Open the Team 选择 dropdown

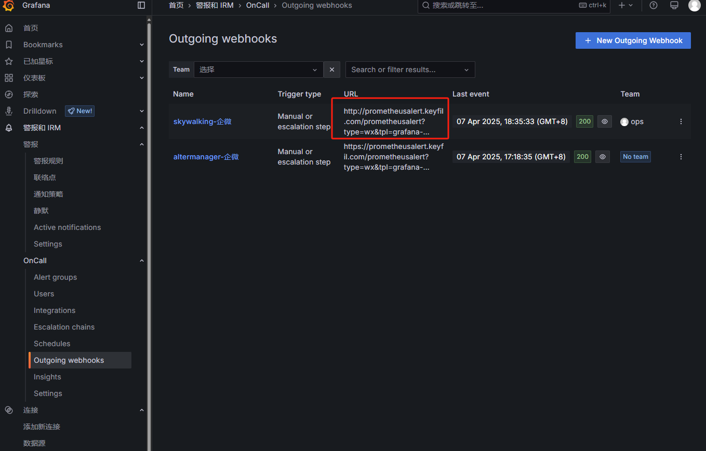pos(259,70)
